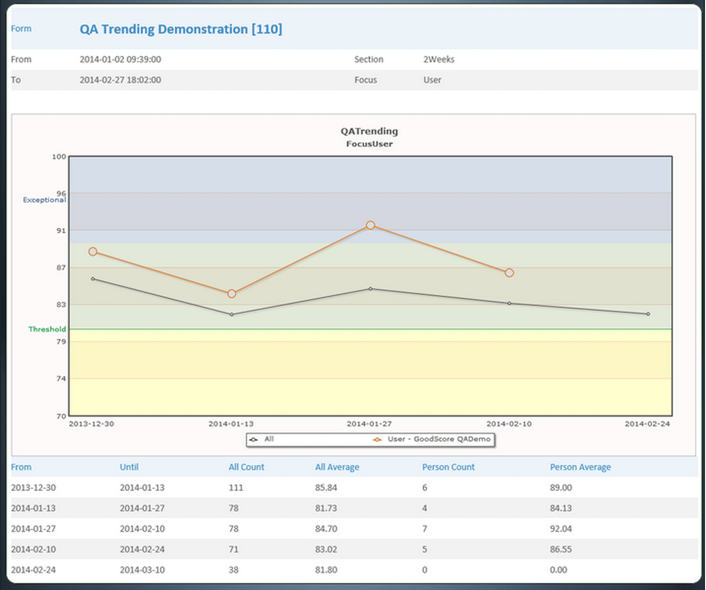706x590 pixels.
Task: Click the gray All data point at 2014-02-24
Action: point(648,314)
